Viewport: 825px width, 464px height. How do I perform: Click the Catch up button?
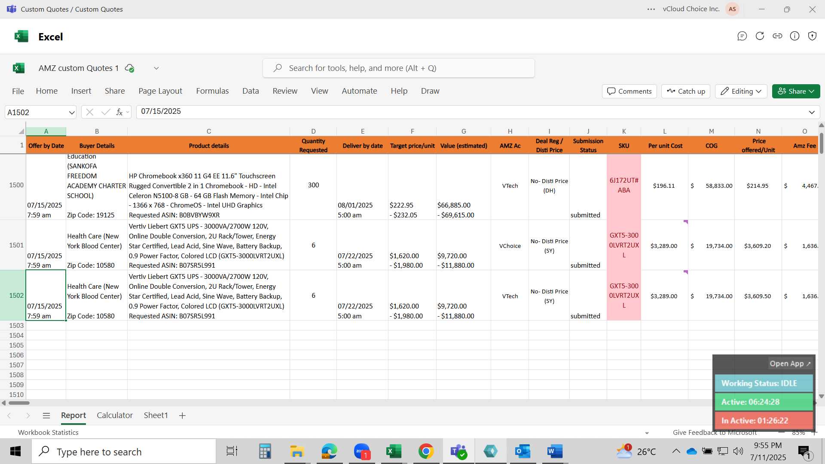(686, 91)
